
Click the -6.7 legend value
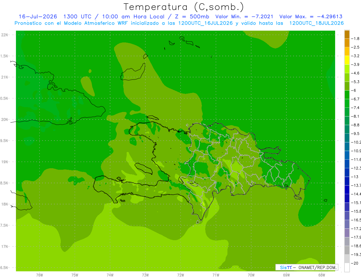pyautogui.click(x=356, y=99)
